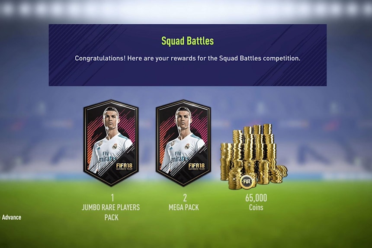Click FIFA 18 logo on Mega Pack
Viewport: 372px width, 248px height.
pos(196,166)
